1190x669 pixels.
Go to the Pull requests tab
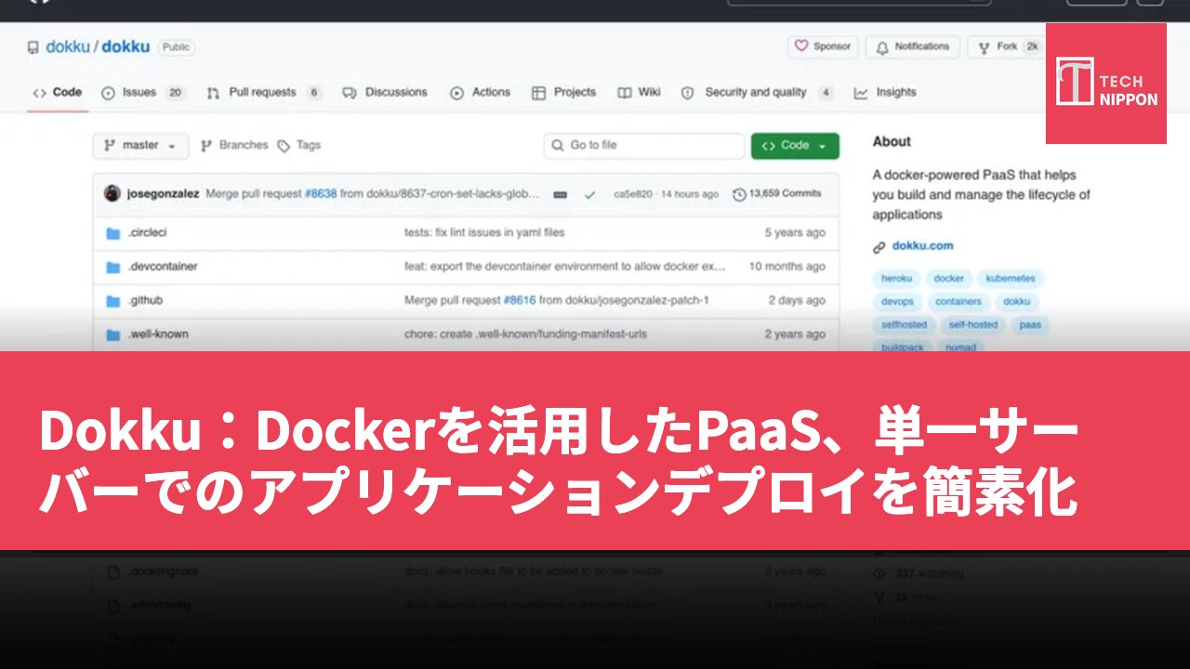264,93
